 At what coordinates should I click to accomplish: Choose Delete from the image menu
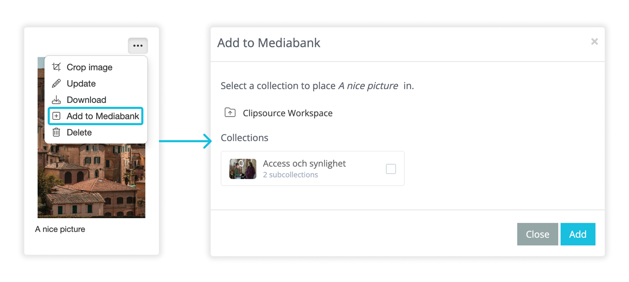pos(79,132)
